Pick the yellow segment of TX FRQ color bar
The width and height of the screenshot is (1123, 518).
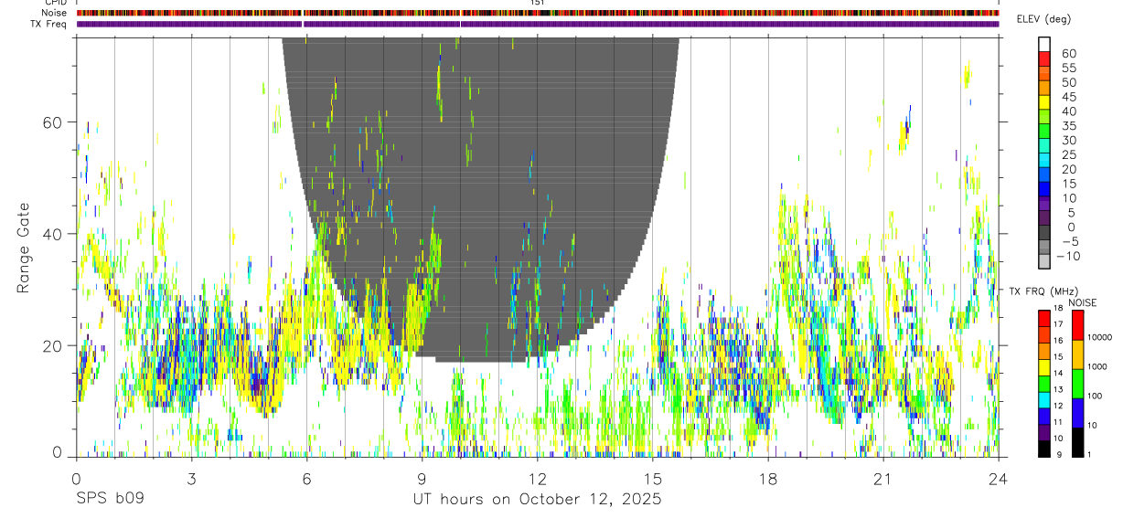coord(1044,367)
